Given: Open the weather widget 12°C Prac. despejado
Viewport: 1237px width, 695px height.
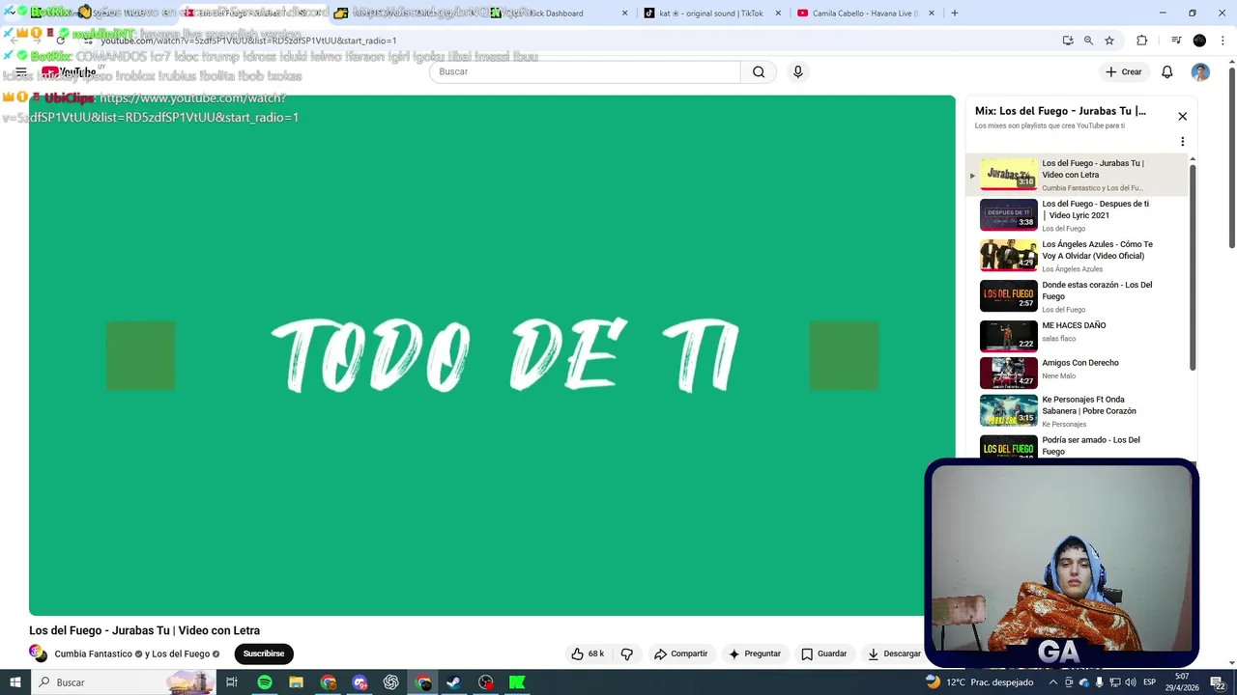Looking at the screenshot, I should pyautogui.click(x=979, y=681).
